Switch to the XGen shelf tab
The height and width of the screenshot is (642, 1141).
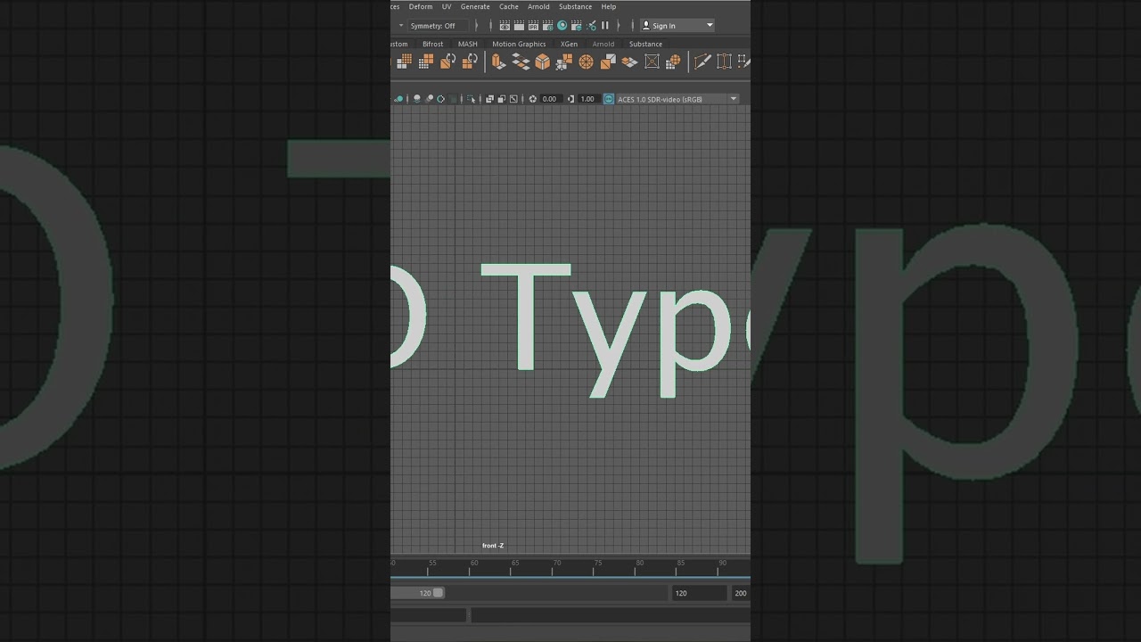[x=569, y=44]
